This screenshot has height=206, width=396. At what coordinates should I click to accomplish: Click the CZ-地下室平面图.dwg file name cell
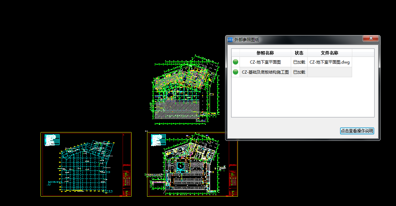pos(329,62)
